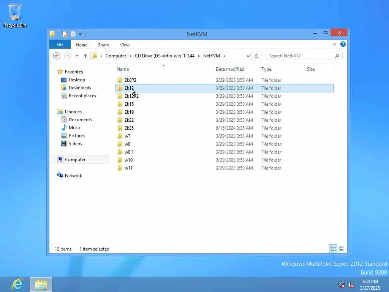Select Libraries in navigation pane
The image size is (389, 292).
pyautogui.click(x=73, y=112)
